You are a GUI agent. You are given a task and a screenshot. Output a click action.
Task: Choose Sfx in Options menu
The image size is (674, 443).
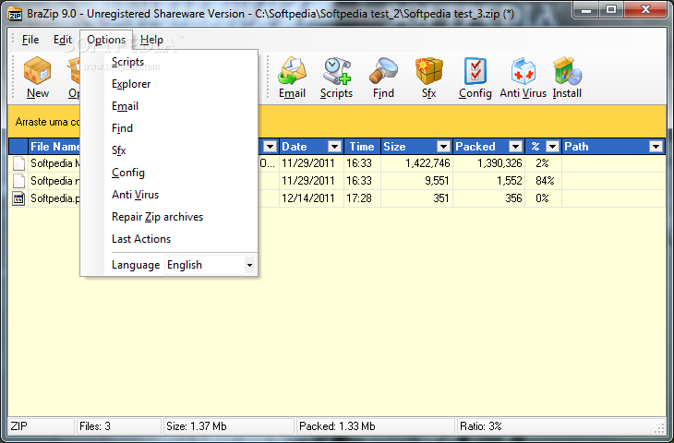(118, 150)
